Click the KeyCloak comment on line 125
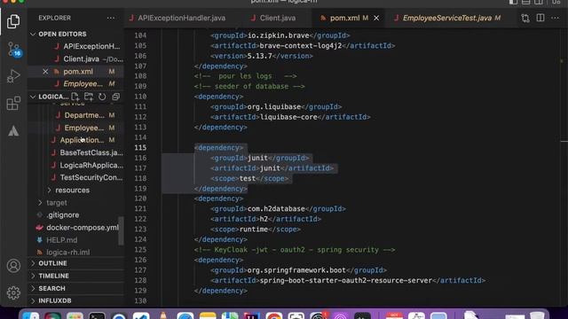568x319 pixels. click(295, 250)
